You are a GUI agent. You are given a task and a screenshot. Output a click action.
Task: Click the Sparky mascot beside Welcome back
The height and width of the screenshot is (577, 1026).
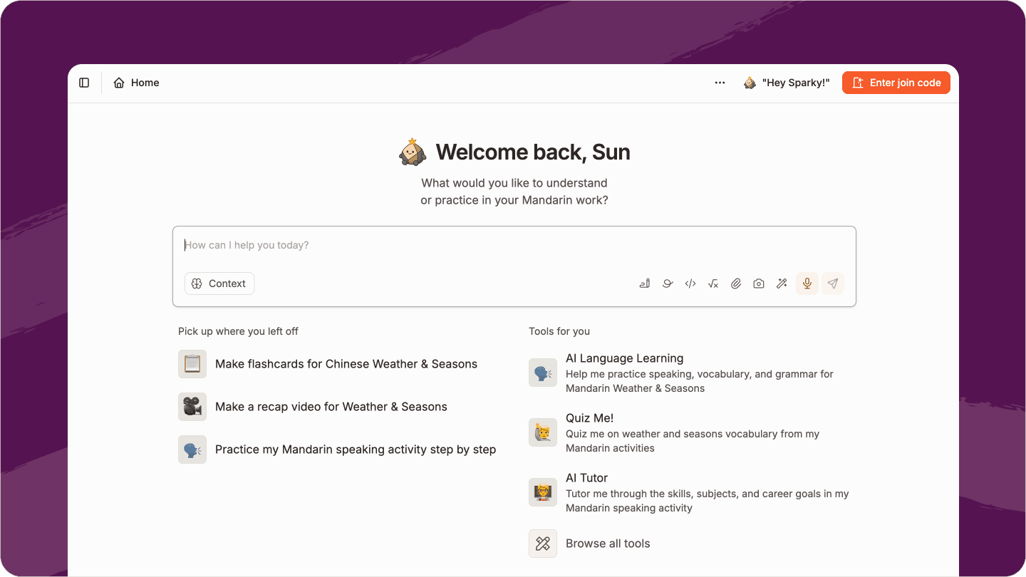click(x=413, y=152)
